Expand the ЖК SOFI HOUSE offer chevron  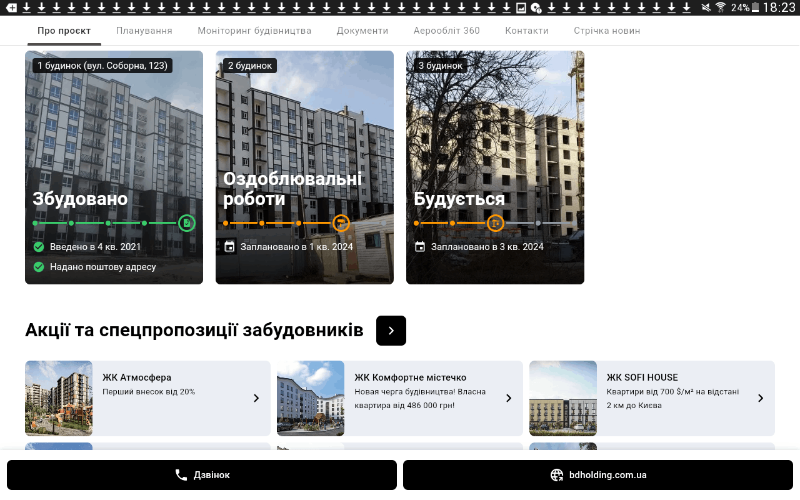pos(761,398)
